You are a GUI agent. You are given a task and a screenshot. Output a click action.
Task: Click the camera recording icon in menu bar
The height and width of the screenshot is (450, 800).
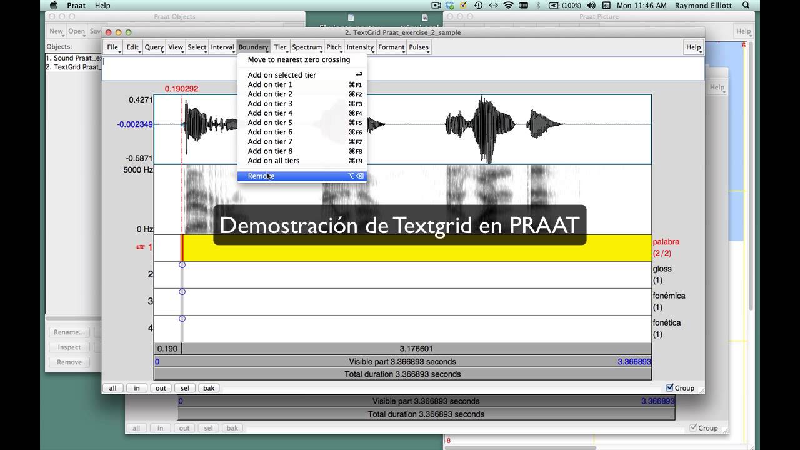[x=436, y=5]
